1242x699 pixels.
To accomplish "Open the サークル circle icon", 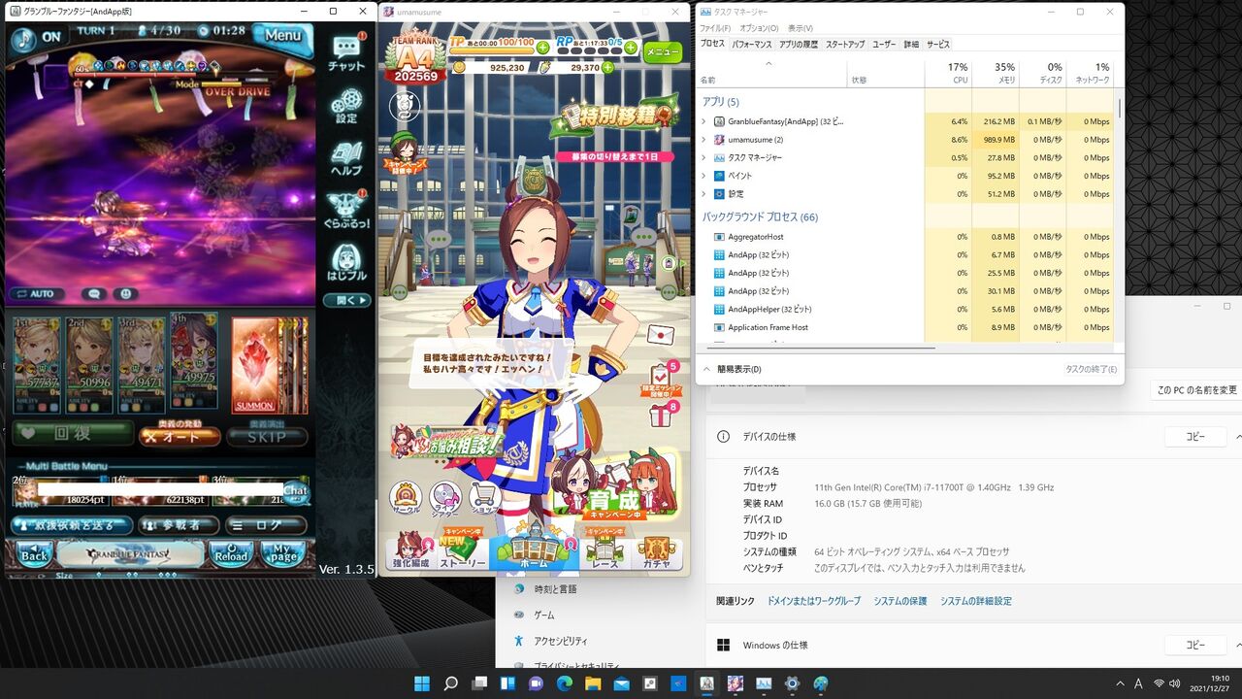I will (x=406, y=496).
